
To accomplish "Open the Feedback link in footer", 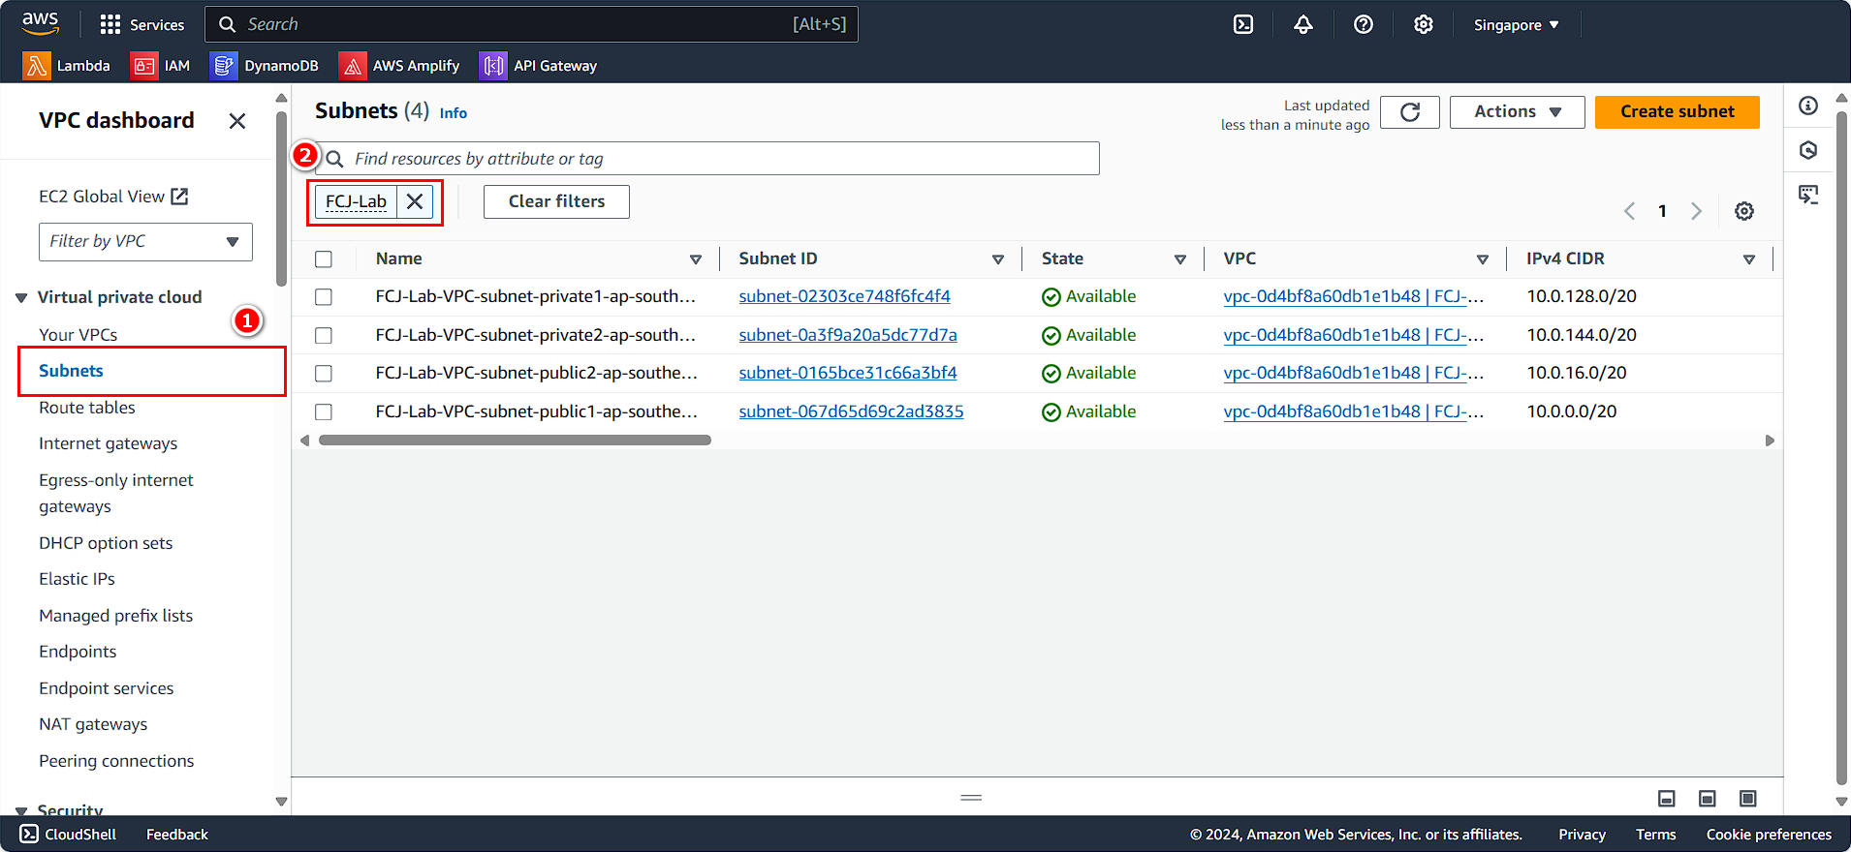I will [177, 835].
